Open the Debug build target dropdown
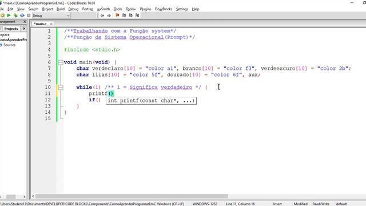 click(x=51, y=15)
